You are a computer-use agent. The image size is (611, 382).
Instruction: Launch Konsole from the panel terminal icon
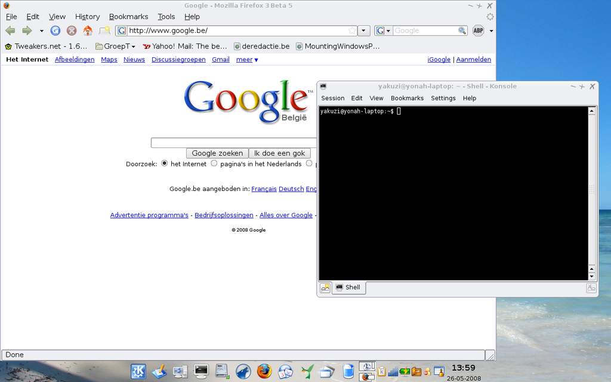tap(201, 371)
